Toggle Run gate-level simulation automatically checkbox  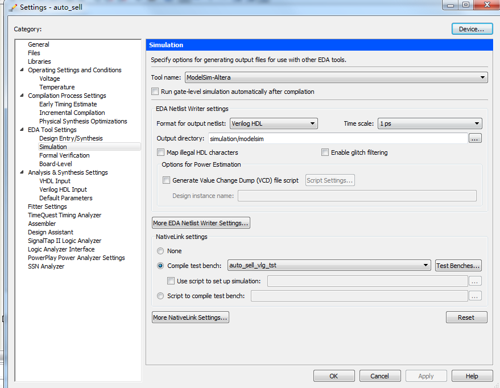click(155, 92)
